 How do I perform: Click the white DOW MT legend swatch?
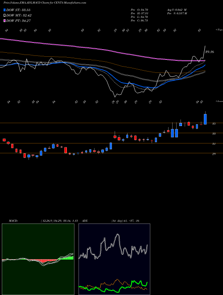(x=5, y=16)
